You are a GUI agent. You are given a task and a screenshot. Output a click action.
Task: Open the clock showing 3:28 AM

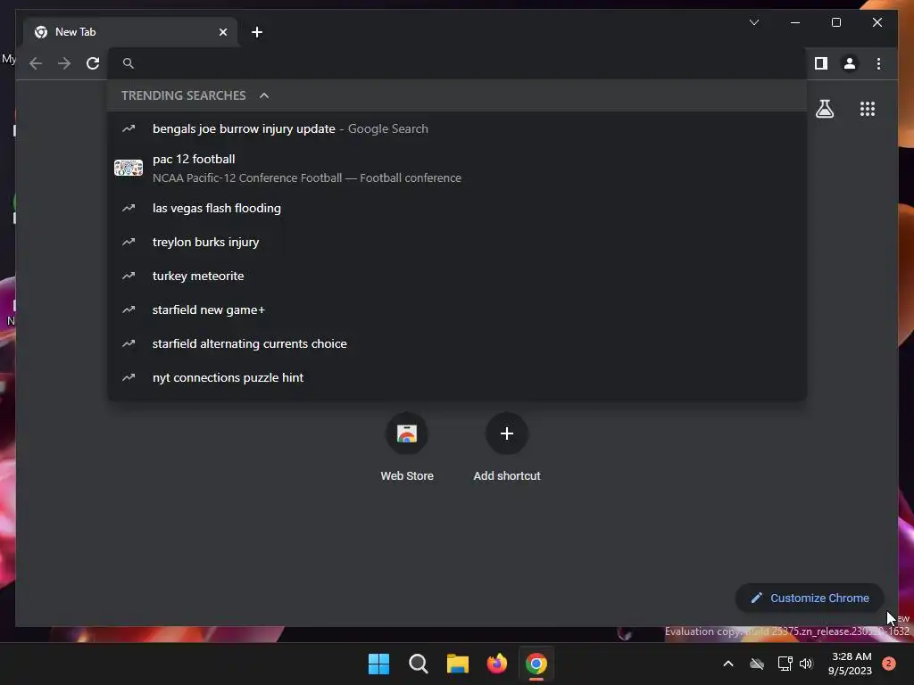(x=850, y=664)
